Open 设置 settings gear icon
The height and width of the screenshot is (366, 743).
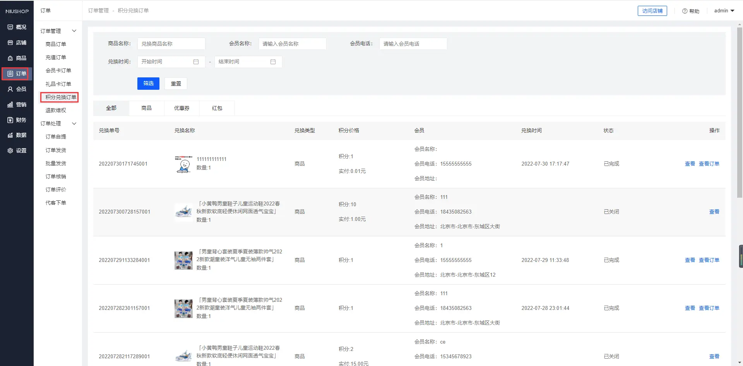click(10, 151)
